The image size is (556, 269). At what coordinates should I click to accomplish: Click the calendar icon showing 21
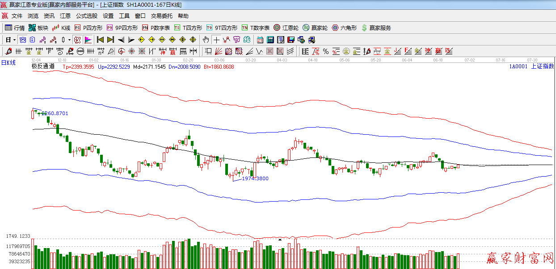[260, 40]
